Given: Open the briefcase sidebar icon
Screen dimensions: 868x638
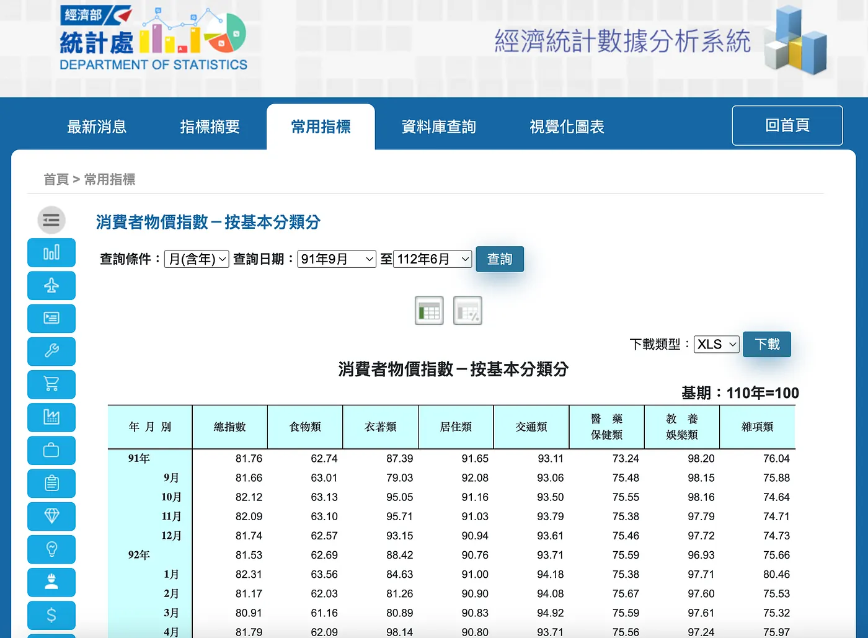Looking at the screenshot, I should [x=51, y=450].
